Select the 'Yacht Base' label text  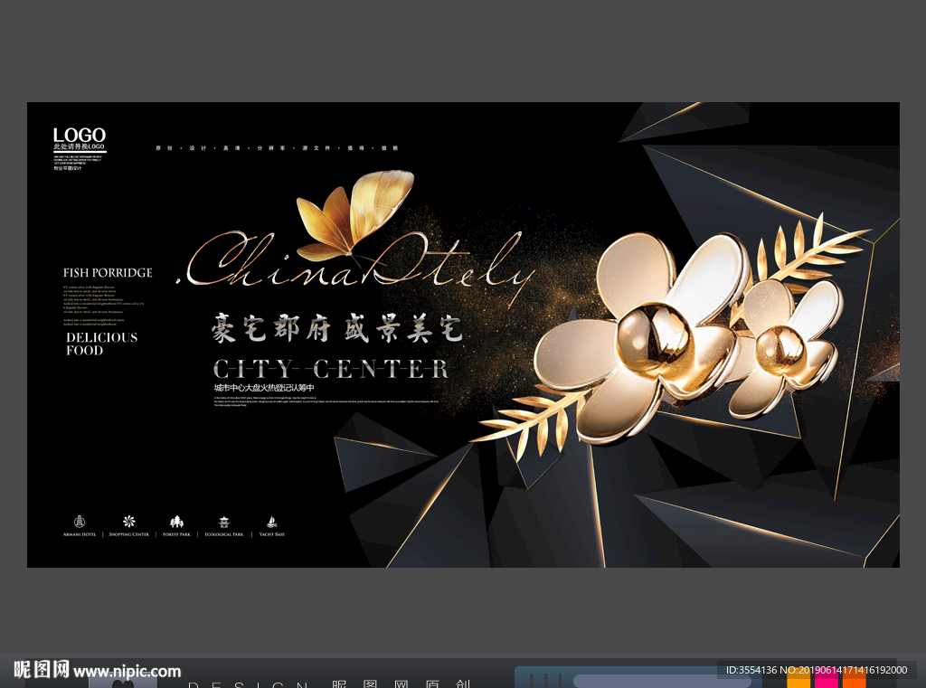271,534
